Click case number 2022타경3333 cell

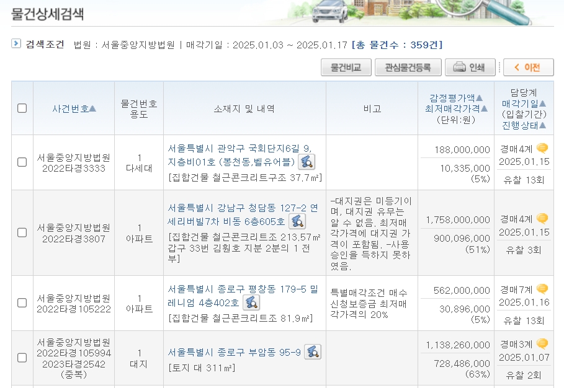(x=74, y=163)
